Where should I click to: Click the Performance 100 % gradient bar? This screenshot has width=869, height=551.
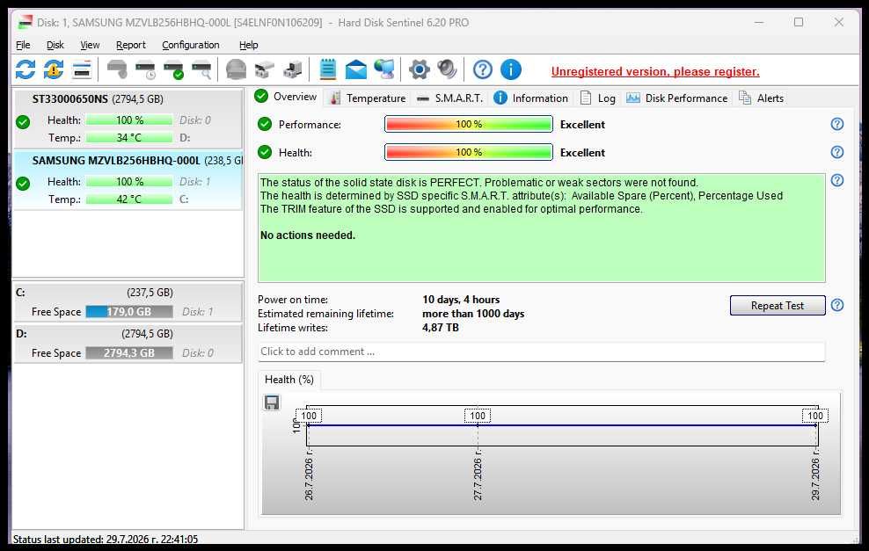pyautogui.click(x=468, y=124)
